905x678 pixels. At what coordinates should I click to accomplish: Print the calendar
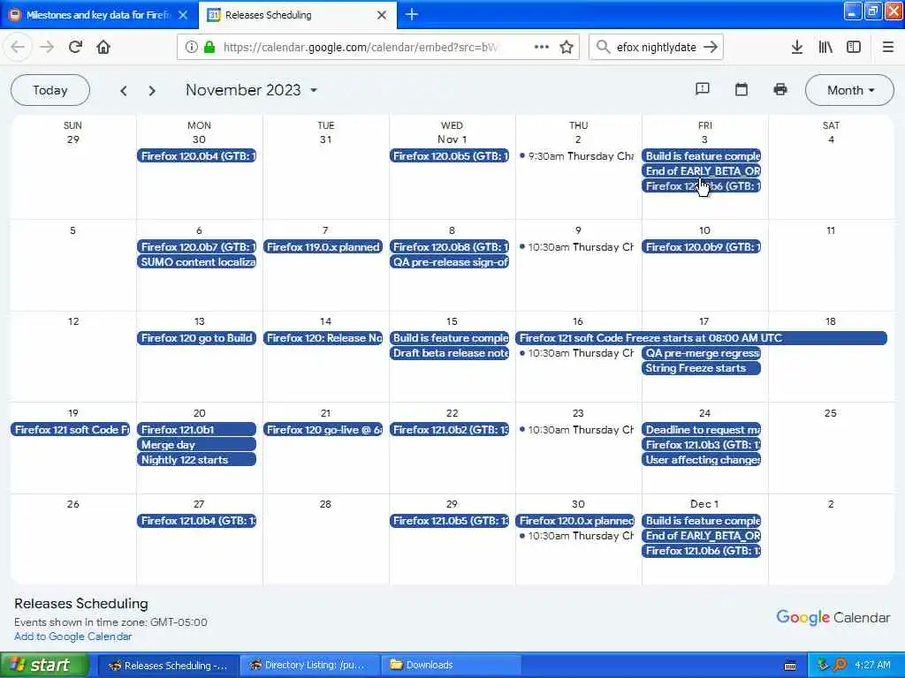(x=780, y=89)
